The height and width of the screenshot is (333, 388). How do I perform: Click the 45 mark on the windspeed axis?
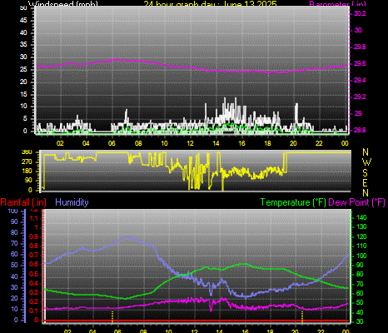click(x=23, y=20)
